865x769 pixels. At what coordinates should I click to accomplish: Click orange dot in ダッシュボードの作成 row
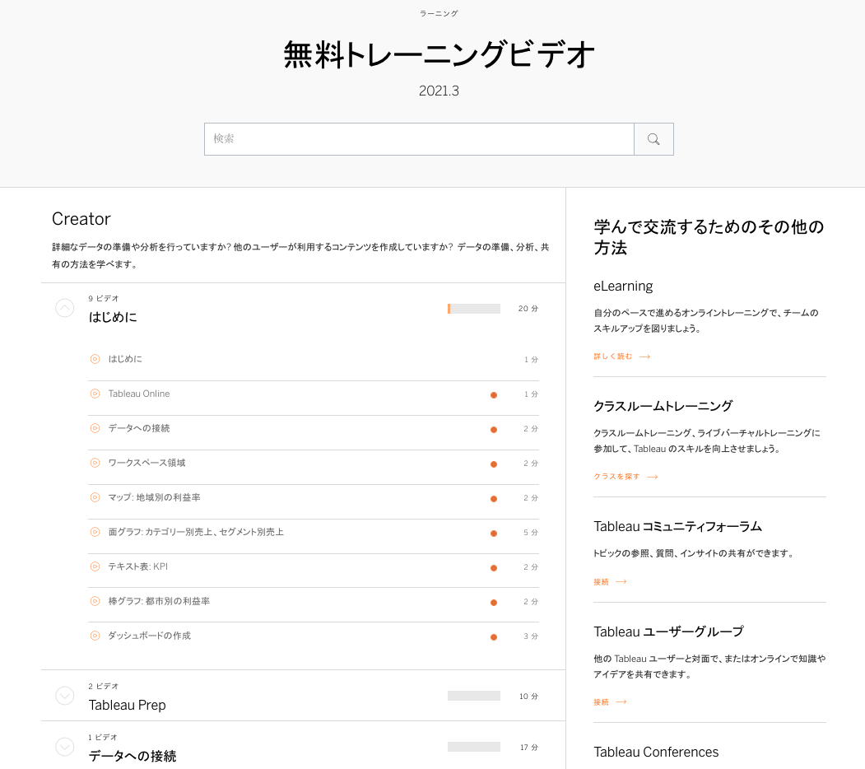point(494,637)
